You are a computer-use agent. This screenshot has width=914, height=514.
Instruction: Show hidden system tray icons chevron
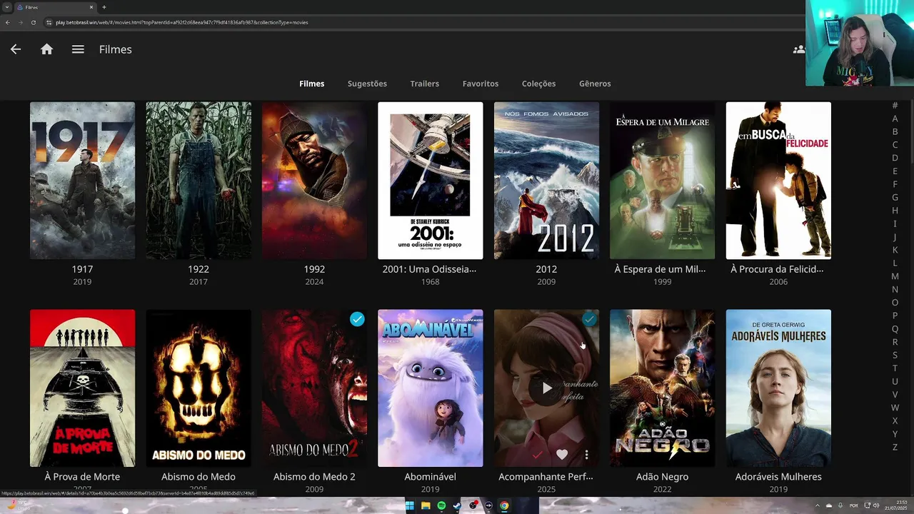818,505
